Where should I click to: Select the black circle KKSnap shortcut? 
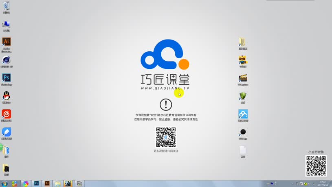243,134
